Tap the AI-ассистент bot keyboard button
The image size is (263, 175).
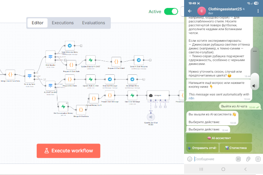[x=219, y=138]
